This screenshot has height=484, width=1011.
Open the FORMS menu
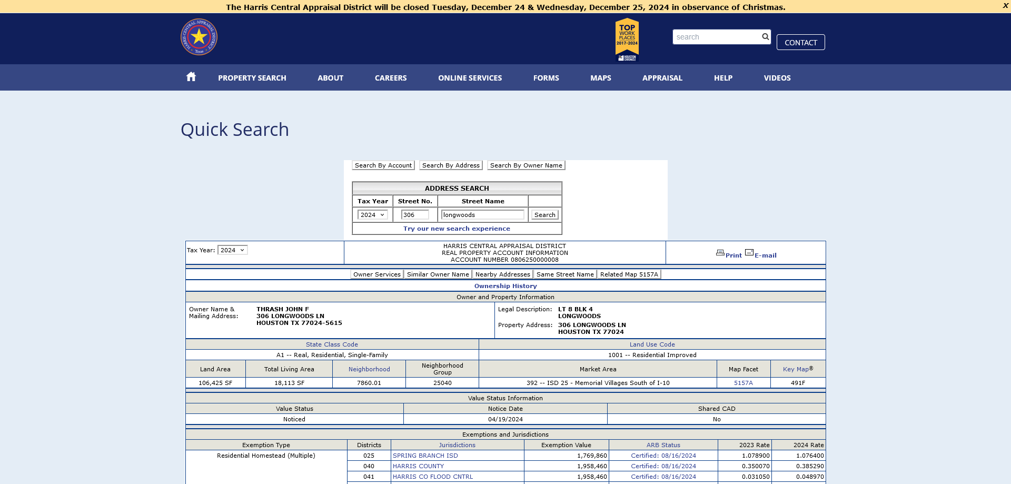click(546, 78)
